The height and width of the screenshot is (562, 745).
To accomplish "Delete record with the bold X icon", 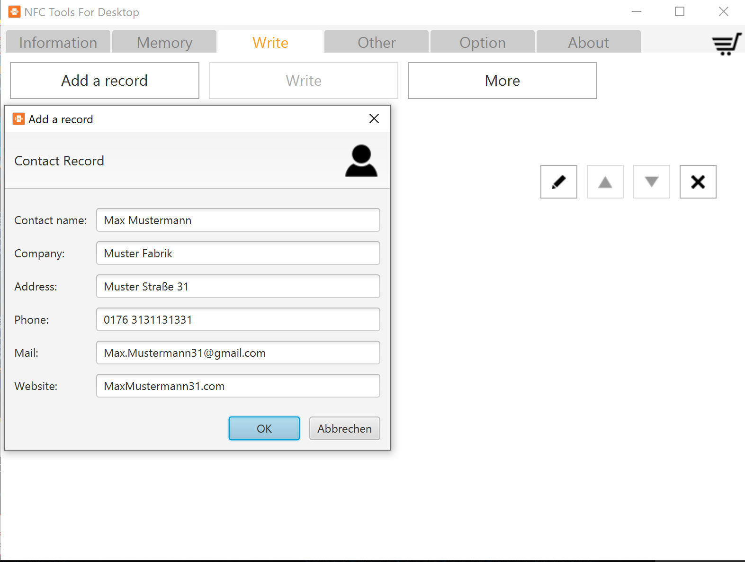I will pyautogui.click(x=698, y=182).
